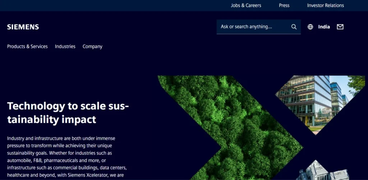Focus the Ask or search anything field
The image size is (368, 180).
click(x=259, y=27)
